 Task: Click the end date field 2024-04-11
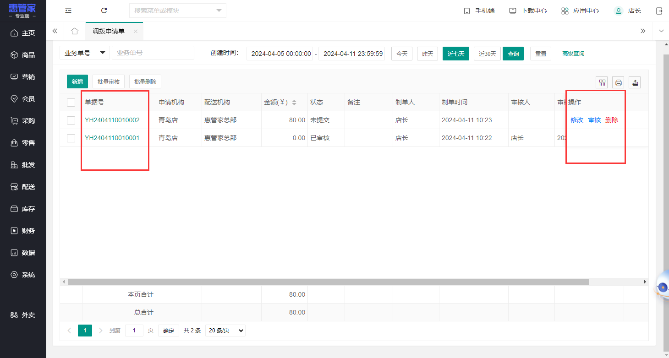pyautogui.click(x=352, y=54)
